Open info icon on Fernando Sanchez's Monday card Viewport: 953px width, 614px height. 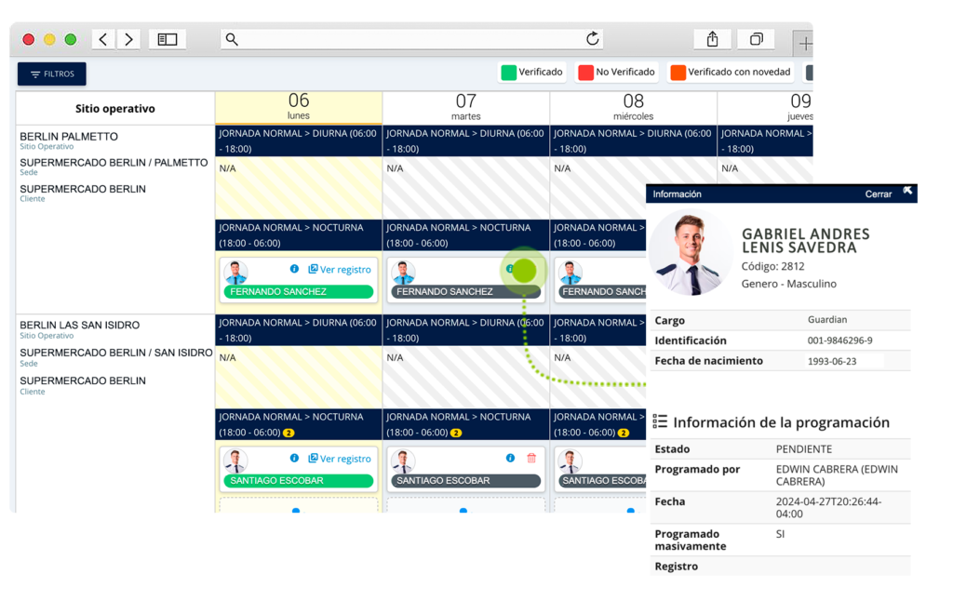[x=294, y=269]
